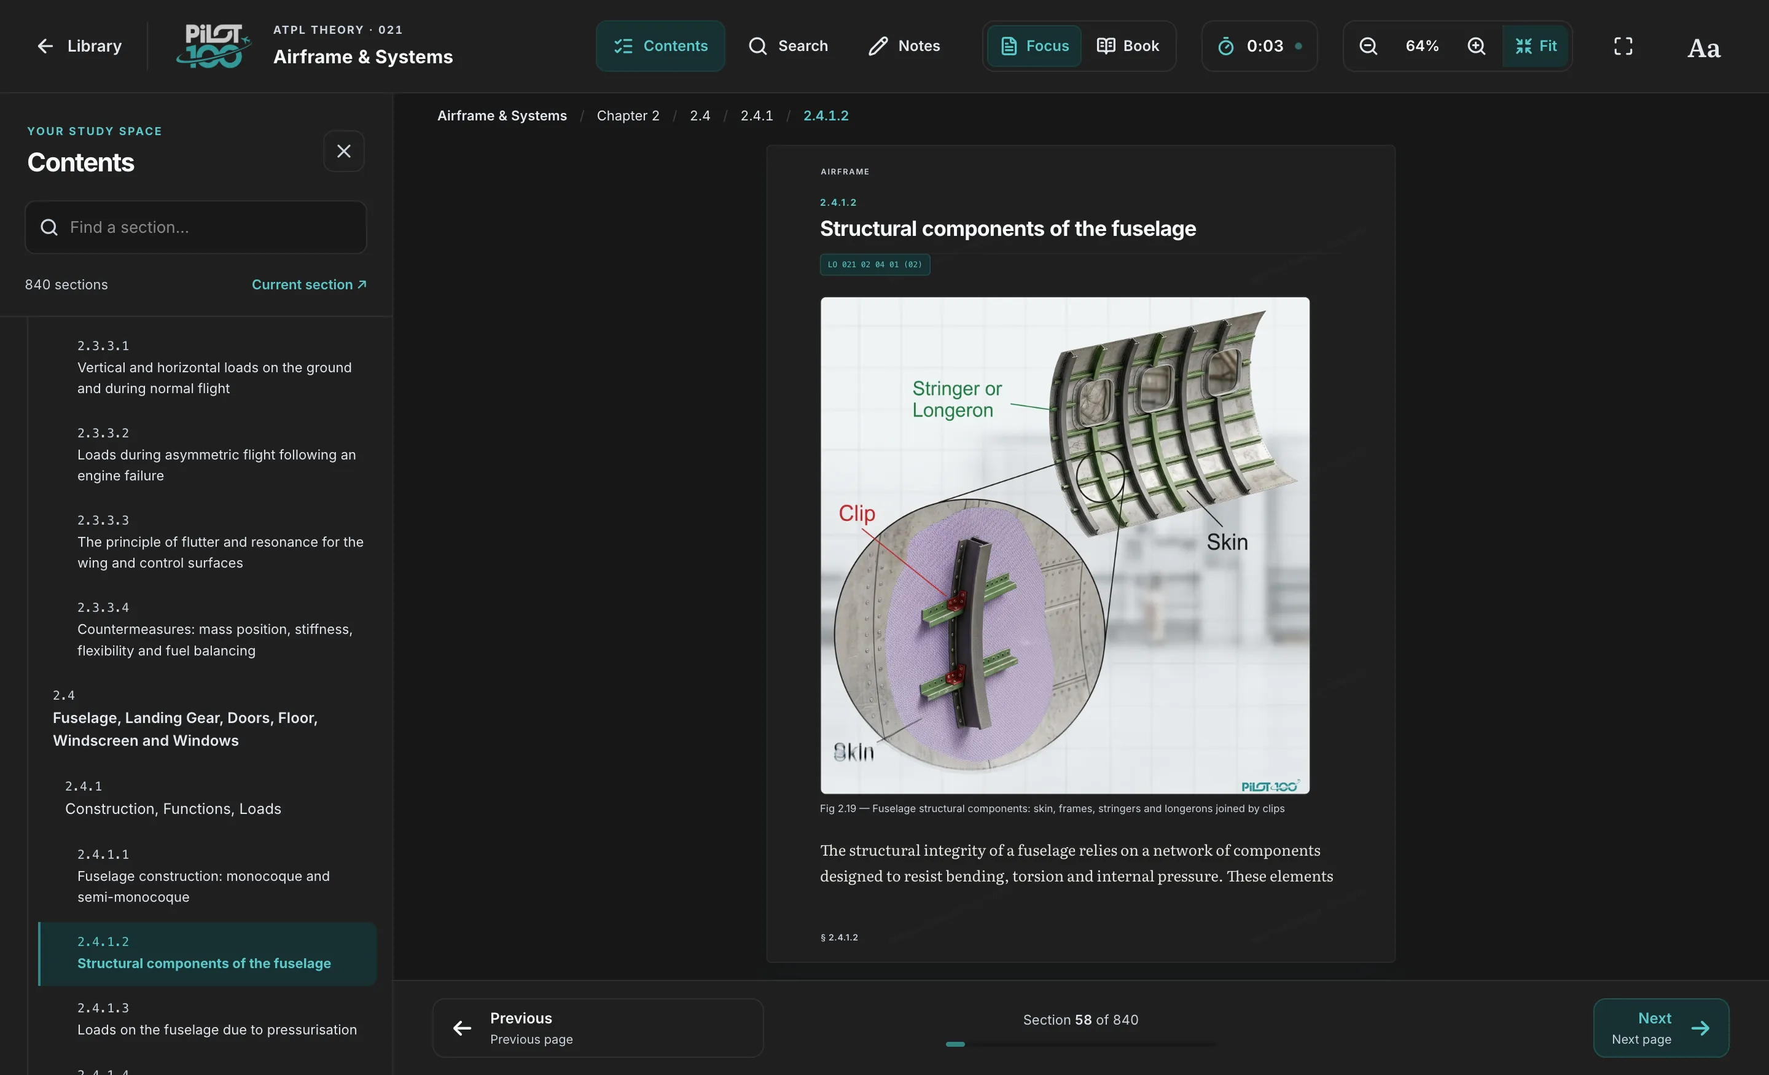The image size is (1769, 1075).
Task: Open the Search tool
Action: (787, 46)
